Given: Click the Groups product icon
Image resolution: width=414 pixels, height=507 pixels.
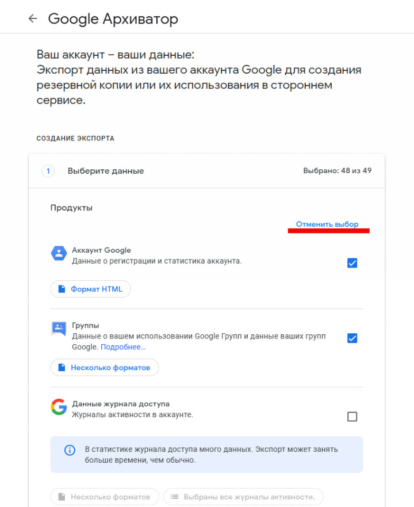Looking at the screenshot, I should pos(59,329).
